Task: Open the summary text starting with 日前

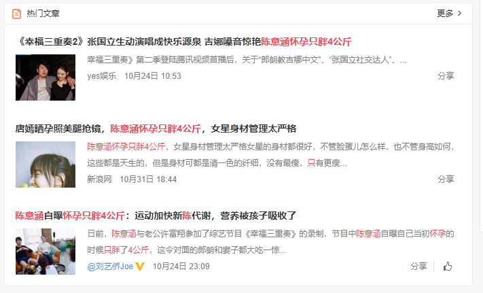Action: [x=271, y=242]
